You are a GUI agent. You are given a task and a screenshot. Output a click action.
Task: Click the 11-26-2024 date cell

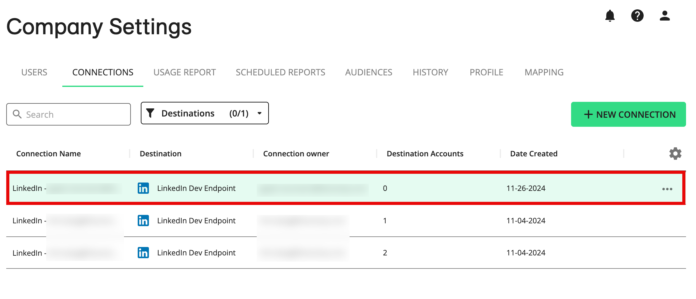point(526,188)
